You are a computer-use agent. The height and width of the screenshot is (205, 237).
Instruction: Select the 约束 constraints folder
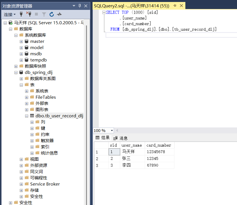pyautogui.click(x=45, y=135)
